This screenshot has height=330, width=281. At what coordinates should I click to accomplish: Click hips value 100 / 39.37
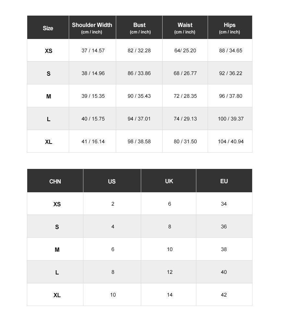(x=231, y=119)
